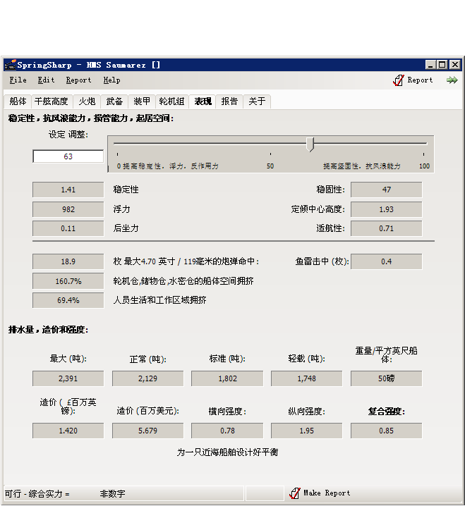This screenshot has width=465, height=506.
Task: Switch to the 报告 tab
Action: [x=229, y=101]
